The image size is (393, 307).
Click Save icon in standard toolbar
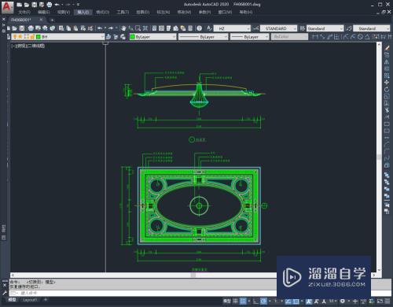pos(22,28)
